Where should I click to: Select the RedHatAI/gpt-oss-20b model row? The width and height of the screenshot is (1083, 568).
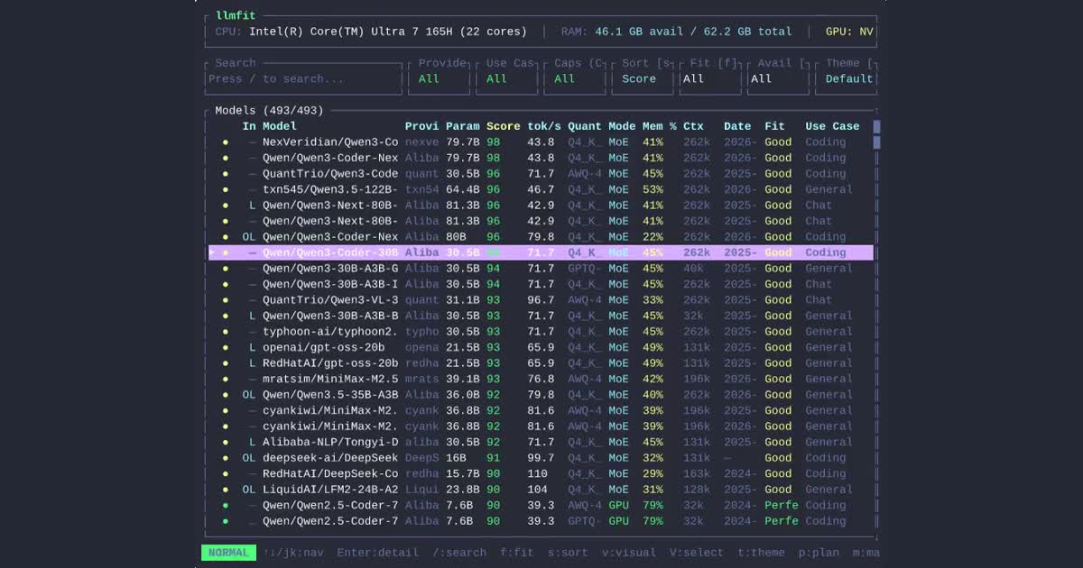click(x=541, y=363)
